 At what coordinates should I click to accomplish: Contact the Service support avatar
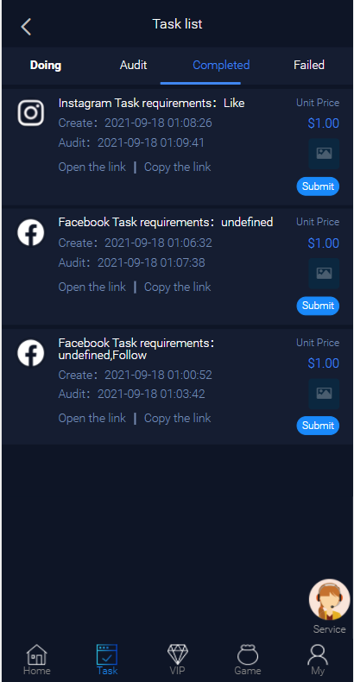pyautogui.click(x=329, y=600)
